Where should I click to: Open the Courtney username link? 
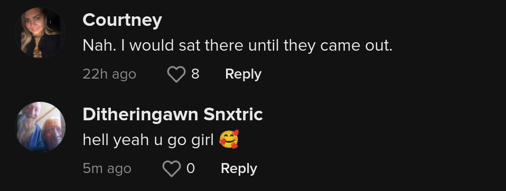[x=123, y=20]
